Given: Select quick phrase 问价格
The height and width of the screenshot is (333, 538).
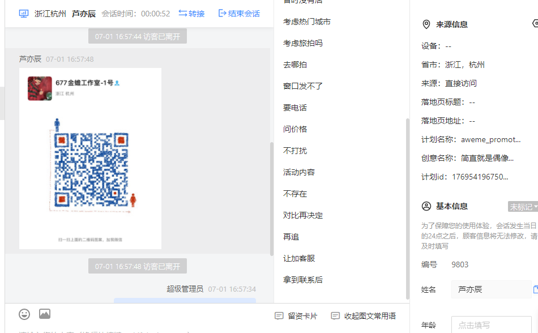Looking at the screenshot, I should pos(294,129).
